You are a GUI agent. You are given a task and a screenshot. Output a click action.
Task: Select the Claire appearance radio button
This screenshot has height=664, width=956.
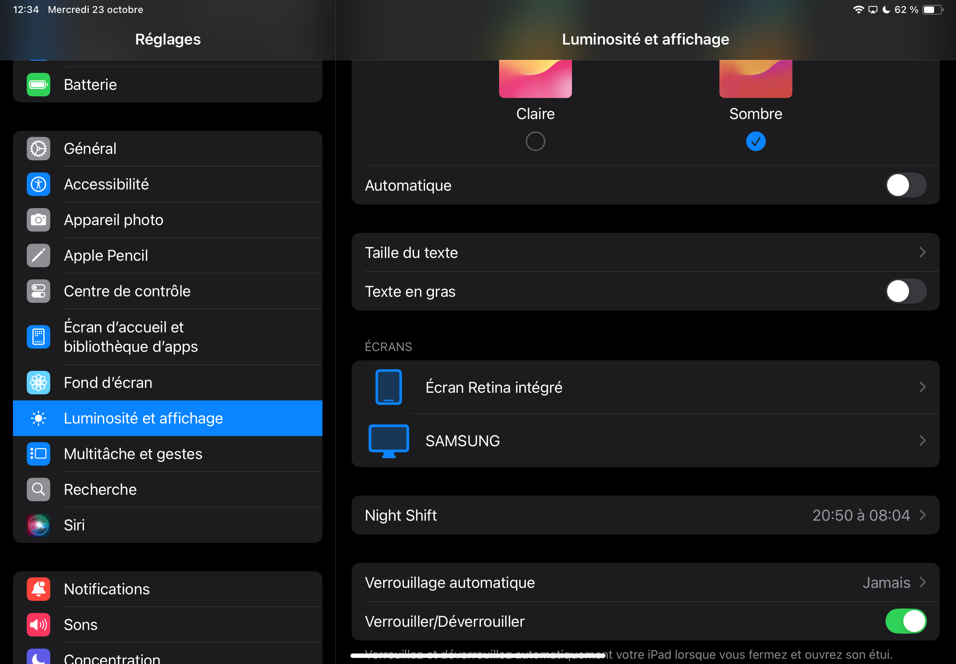pos(535,141)
